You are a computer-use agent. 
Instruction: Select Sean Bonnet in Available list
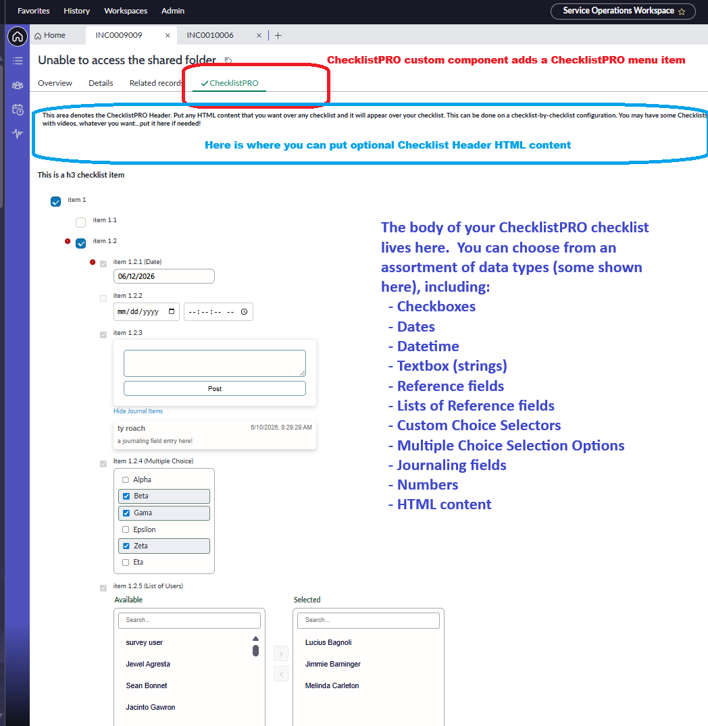(147, 685)
